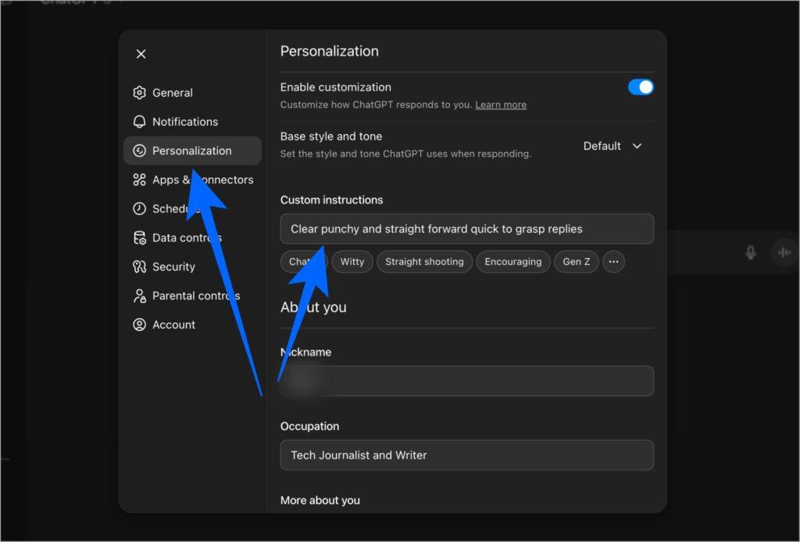Click the microphone icon in the chat bar
The height and width of the screenshot is (542, 800).
[x=750, y=251]
